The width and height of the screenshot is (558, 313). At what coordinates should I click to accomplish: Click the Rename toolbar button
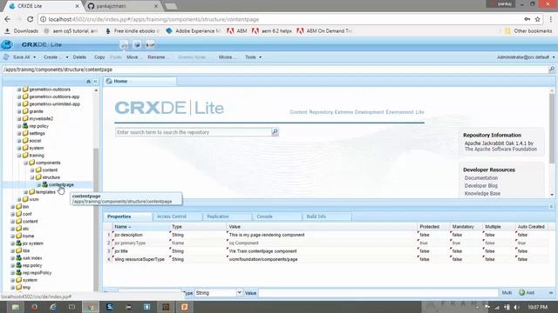point(158,57)
